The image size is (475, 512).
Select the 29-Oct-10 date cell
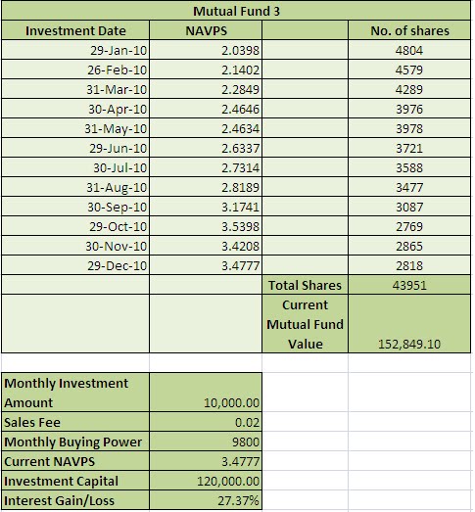pyautogui.click(x=75, y=226)
